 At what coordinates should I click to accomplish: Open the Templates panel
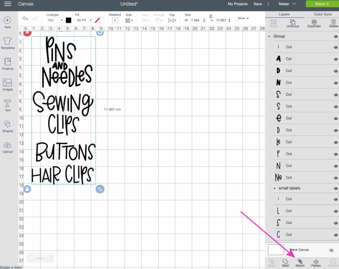pyautogui.click(x=8, y=43)
